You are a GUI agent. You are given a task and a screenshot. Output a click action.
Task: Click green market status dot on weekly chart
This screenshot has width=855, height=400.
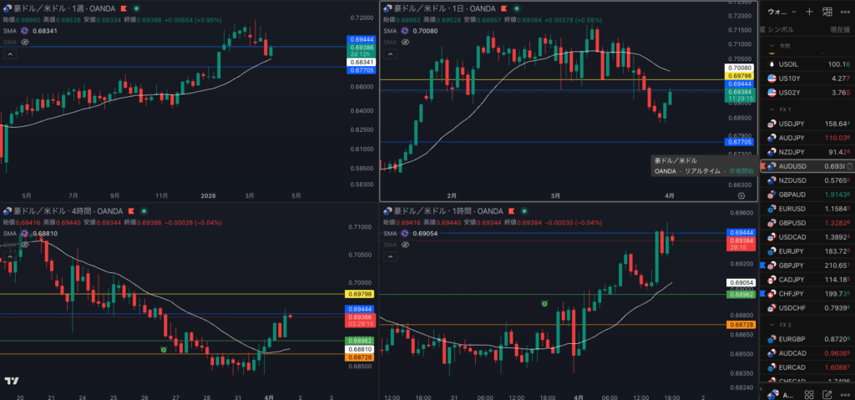[x=136, y=8]
